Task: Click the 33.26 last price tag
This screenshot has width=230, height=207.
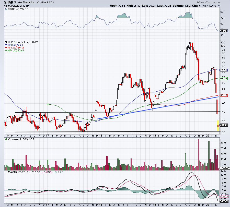Action: click(x=224, y=125)
